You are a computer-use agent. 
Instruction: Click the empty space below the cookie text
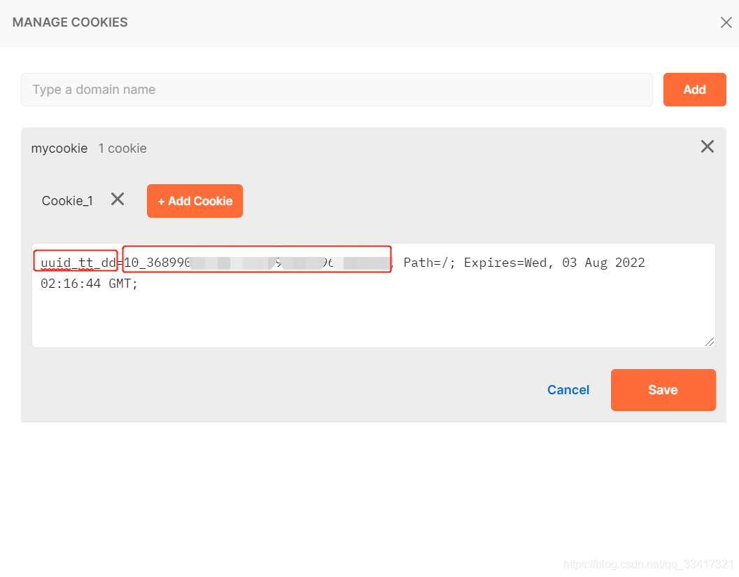tap(372, 319)
